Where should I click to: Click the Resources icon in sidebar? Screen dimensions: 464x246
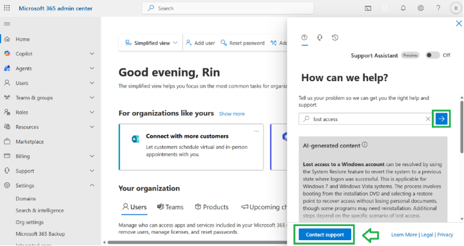tap(7, 127)
